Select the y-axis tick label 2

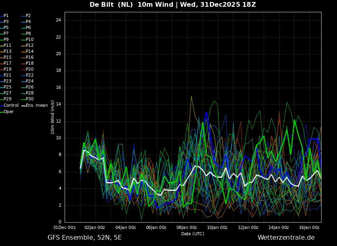[x=60, y=206]
